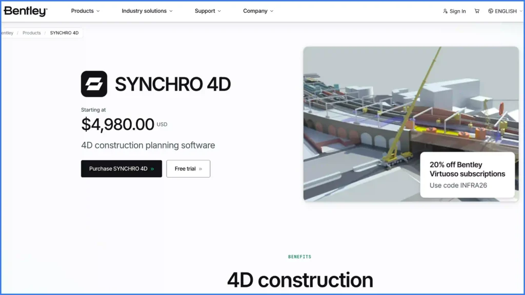Click the Bentley logo in the header
The image size is (525, 295).
(x=26, y=11)
